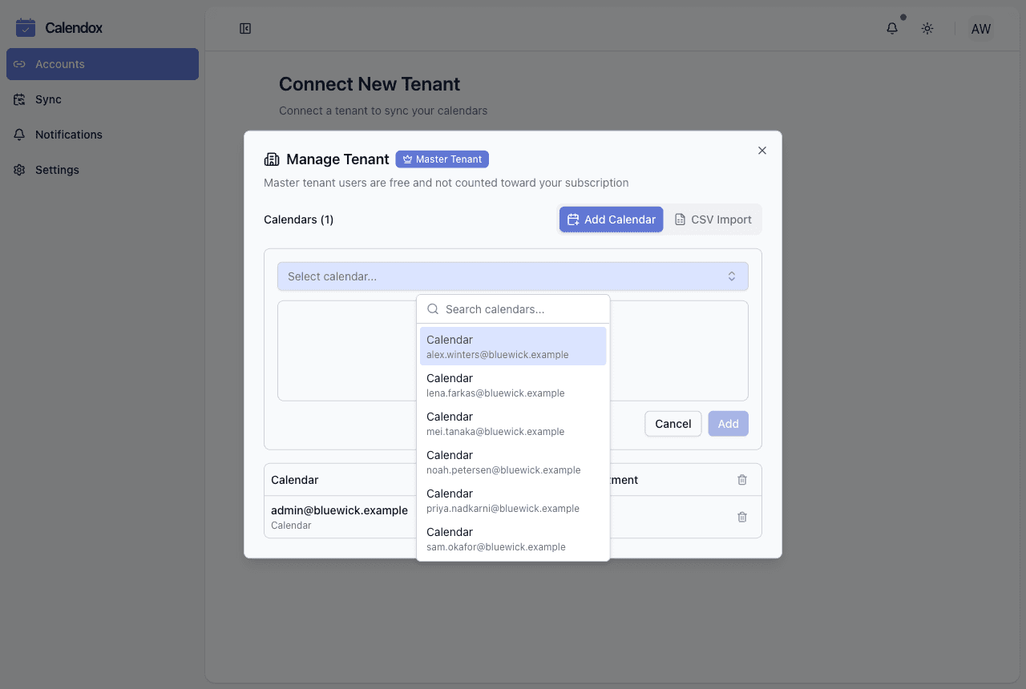1026x689 pixels.
Task: Choose priya.nadkarni@bluewick.example calendar
Action: point(513,500)
